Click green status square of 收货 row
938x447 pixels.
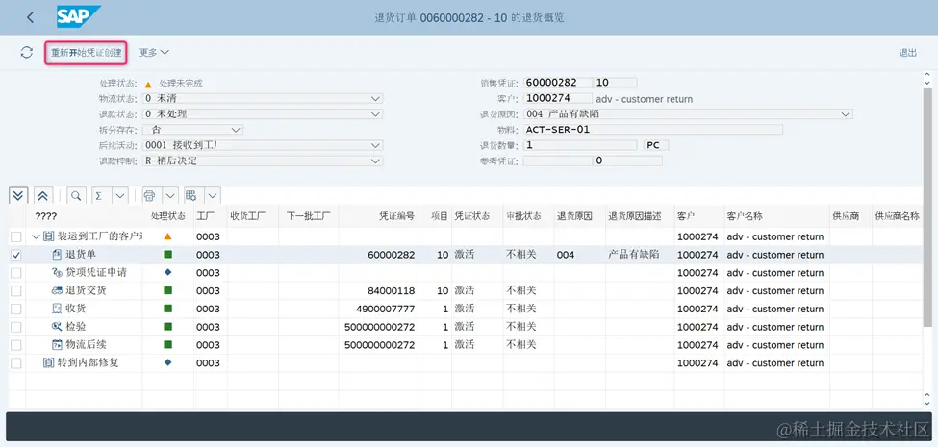click(167, 309)
